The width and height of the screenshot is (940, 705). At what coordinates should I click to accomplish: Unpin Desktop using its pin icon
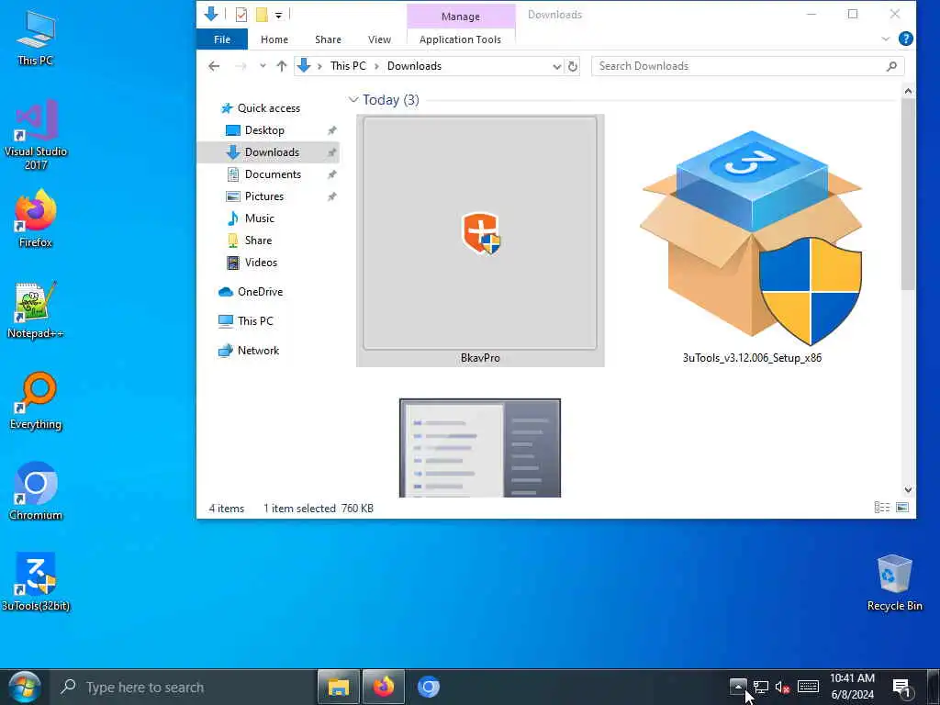coord(331,130)
